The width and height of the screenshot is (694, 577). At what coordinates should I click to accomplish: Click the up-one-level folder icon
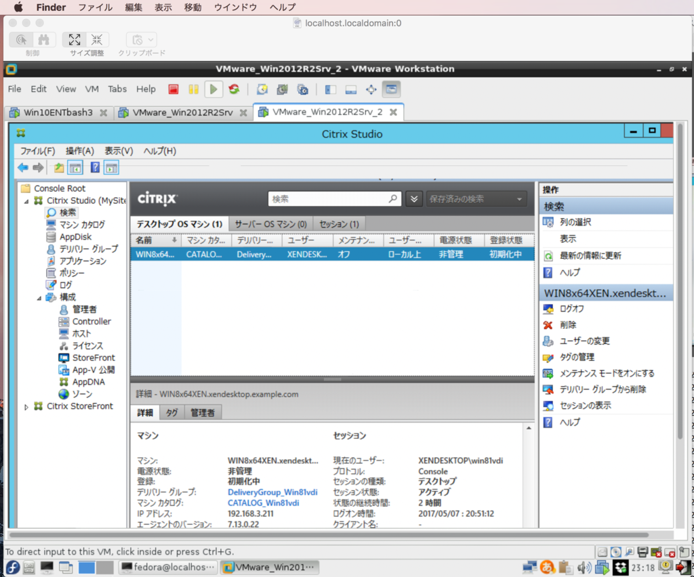[58, 167]
